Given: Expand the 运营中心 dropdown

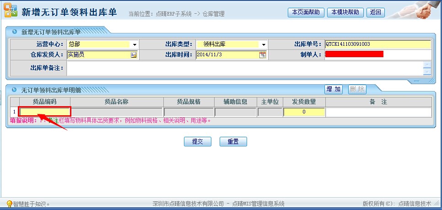Looking at the screenshot, I should (x=135, y=45).
